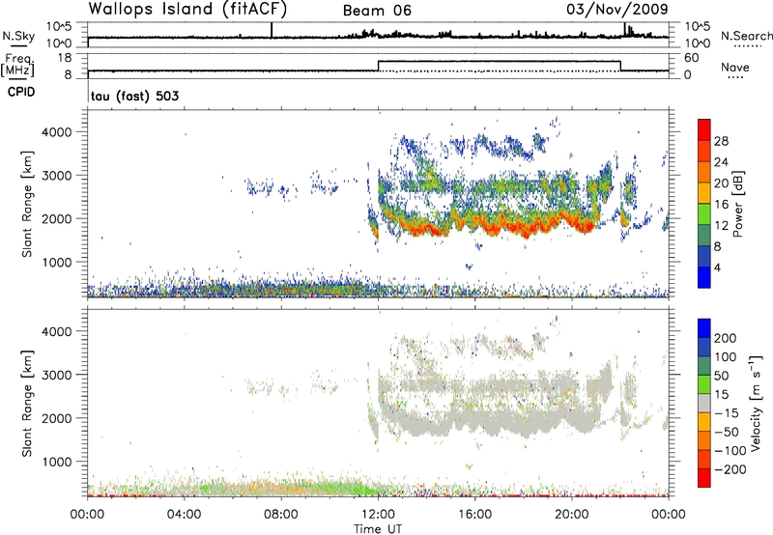Click the 'Freq. [MHz]' label
Viewport: 773px width, 535px height.
pyautogui.click(x=17, y=66)
